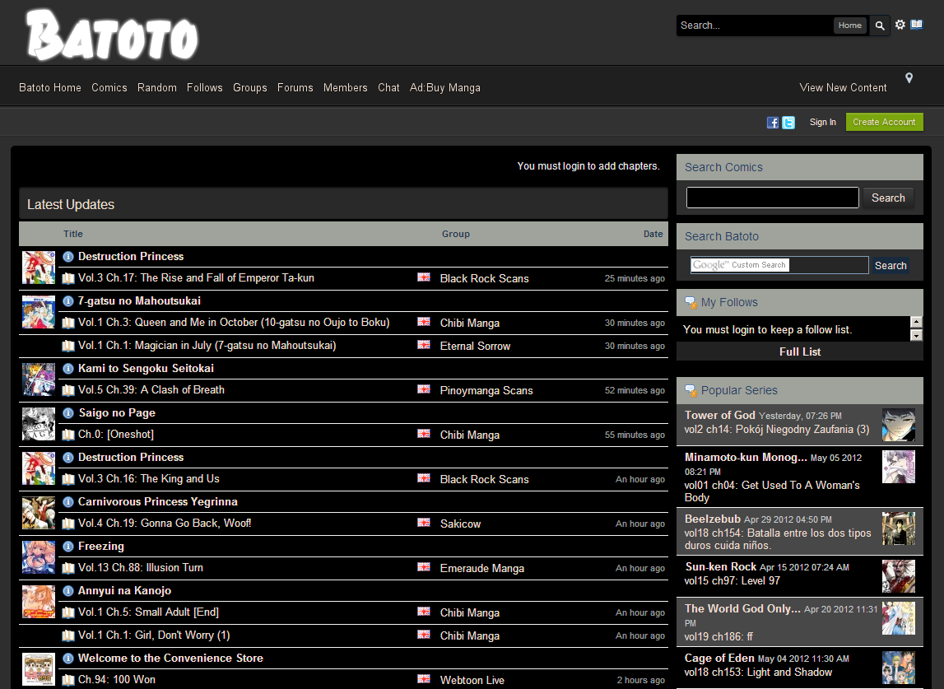
Task: Click the open book icon in header
Action: pos(916,24)
